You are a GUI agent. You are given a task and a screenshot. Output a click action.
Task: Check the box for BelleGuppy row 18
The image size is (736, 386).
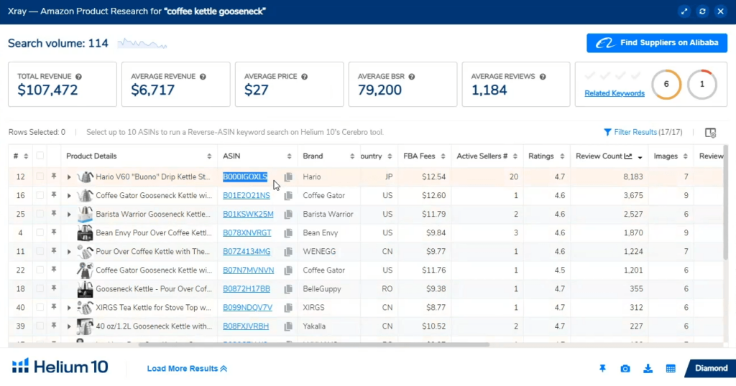click(x=40, y=288)
